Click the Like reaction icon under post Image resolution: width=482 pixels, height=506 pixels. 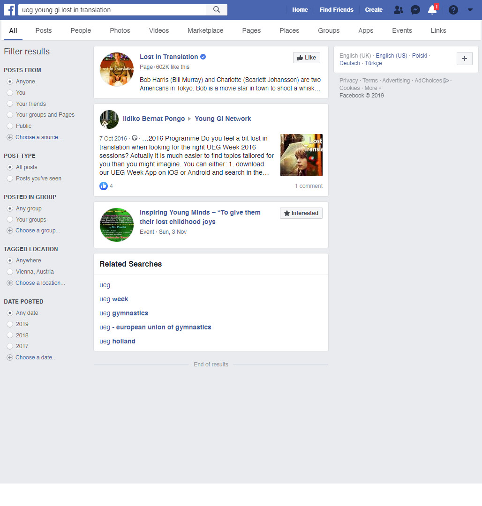coord(104,186)
